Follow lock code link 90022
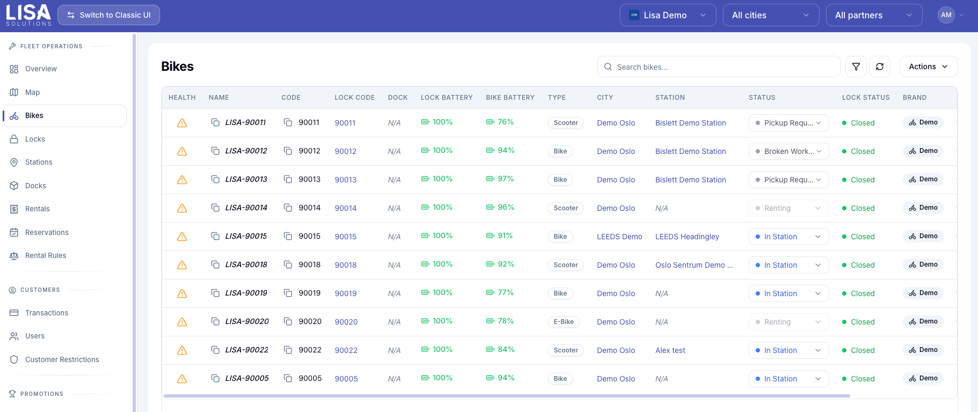This screenshot has height=412, width=978. coord(346,350)
